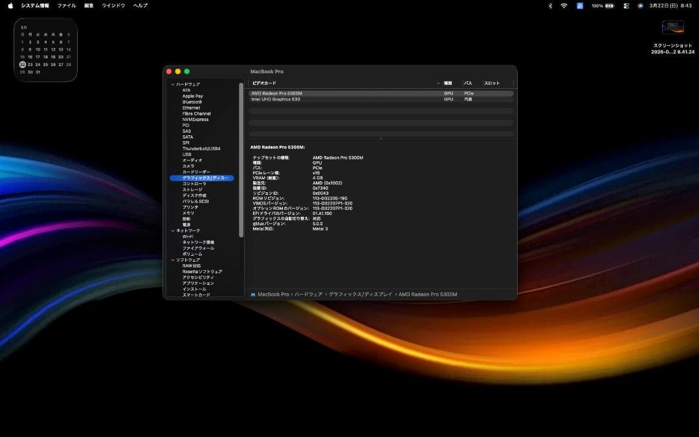Select Rosettaソフトウェア in the sidebar

click(203, 271)
